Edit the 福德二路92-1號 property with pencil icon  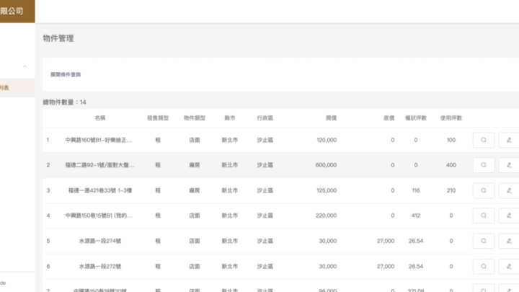click(509, 165)
